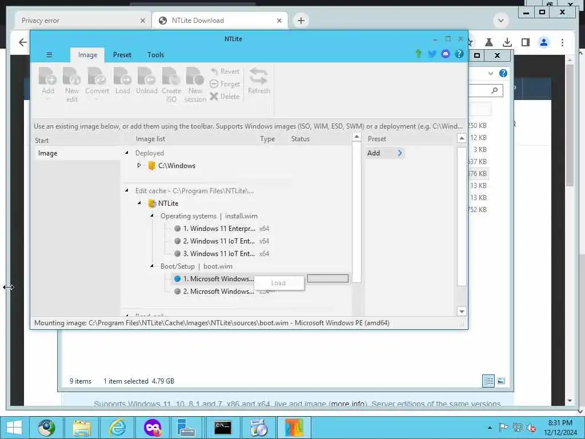Click the browser tab search dropdown

[x=501, y=21]
